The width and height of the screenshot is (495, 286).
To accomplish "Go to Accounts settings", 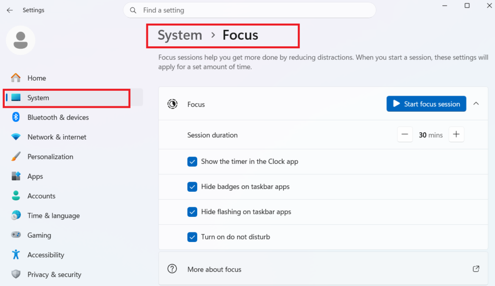I will (73, 196).
